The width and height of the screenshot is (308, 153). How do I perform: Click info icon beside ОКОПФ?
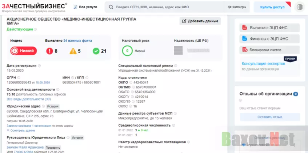tap(133, 102)
